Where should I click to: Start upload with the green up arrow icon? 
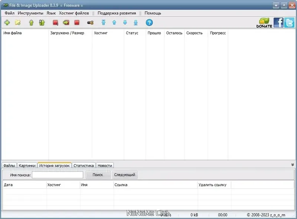tap(30, 23)
